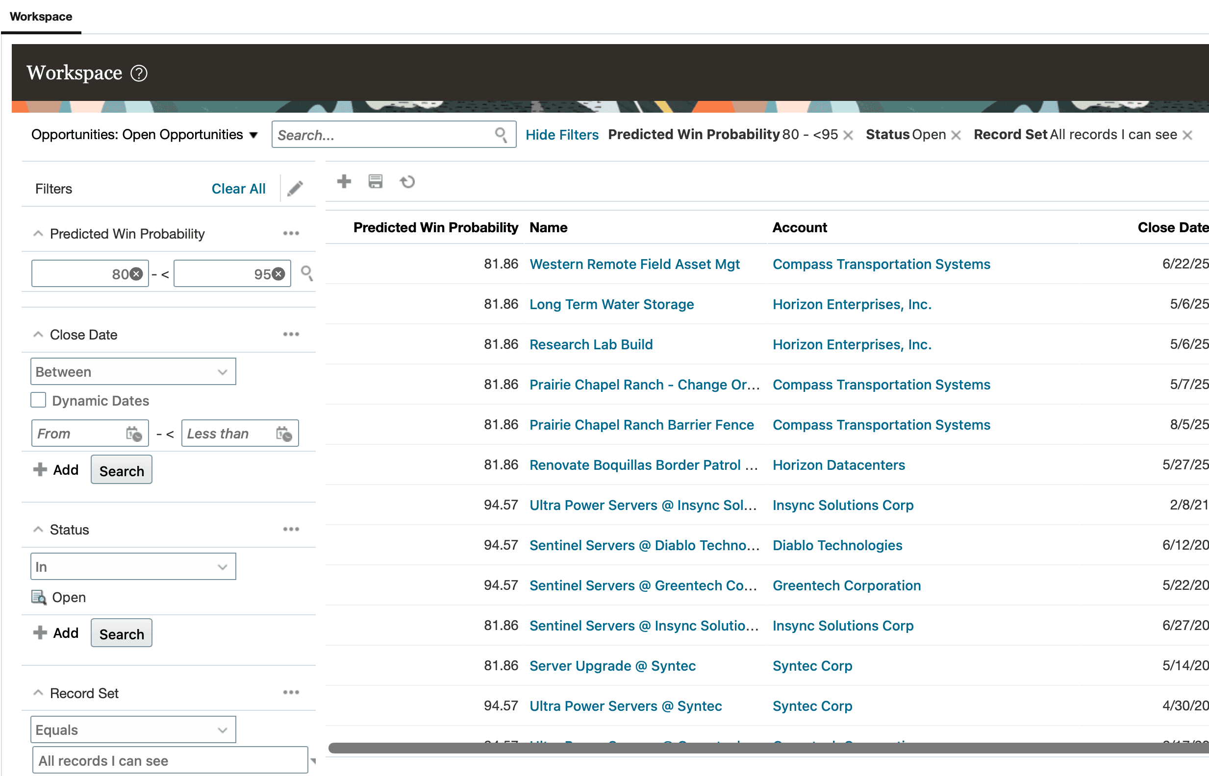Image resolution: width=1209 pixels, height=776 pixels.
Task: Open the Opportunities saved search dropdown
Action: point(253,135)
